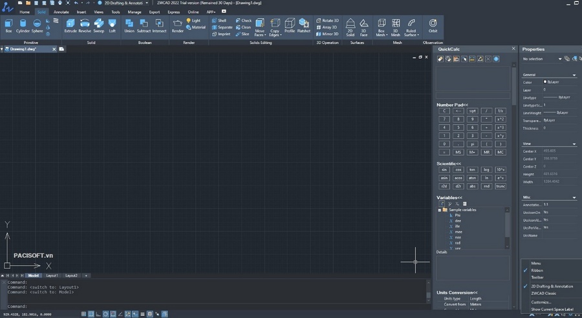582x318 pixels.
Task: Start the Orbit observation tool
Action: pyautogui.click(x=433, y=26)
